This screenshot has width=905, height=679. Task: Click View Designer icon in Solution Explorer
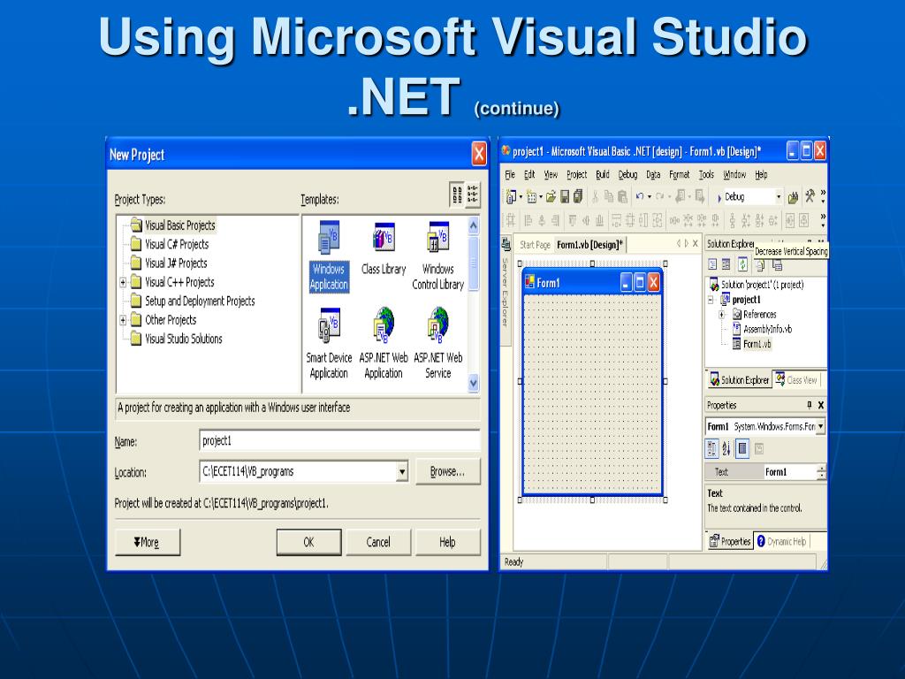(x=726, y=264)
